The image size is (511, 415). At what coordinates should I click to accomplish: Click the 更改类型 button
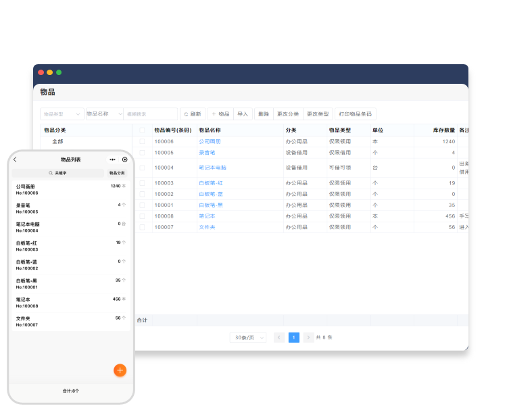point(318,114)
